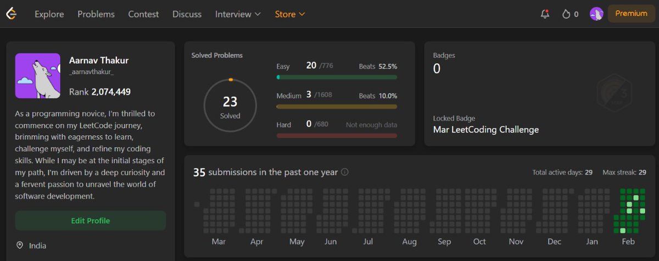Screen dimensions: 659x261
Task: Click the streak flame icon
Action: (566, 14)
